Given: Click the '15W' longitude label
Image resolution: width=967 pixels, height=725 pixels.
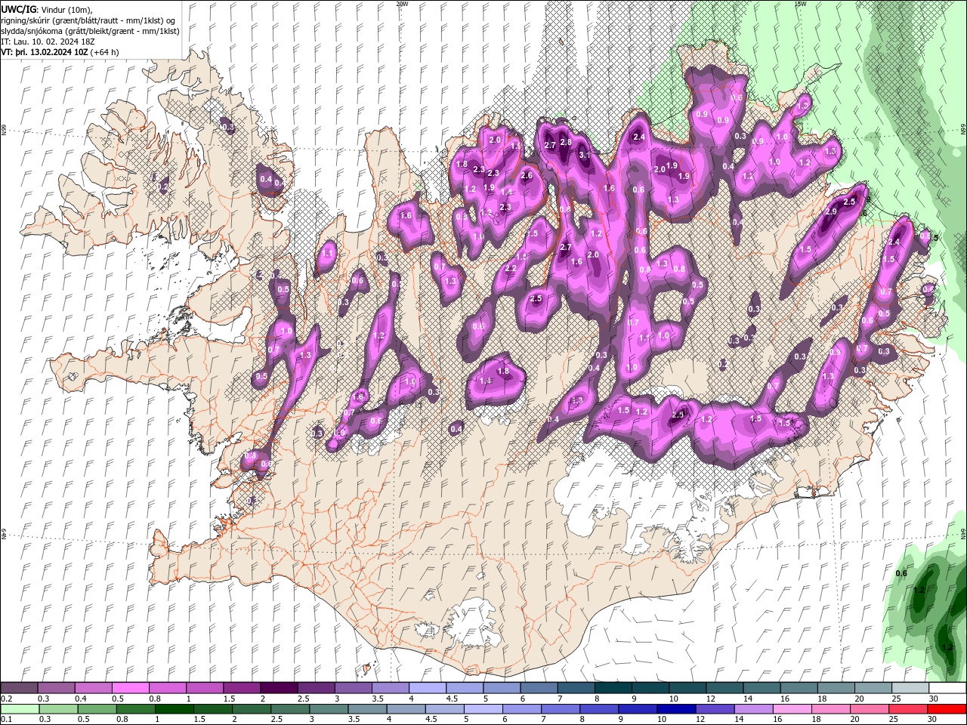Looking at the screenshot, I should (800, 4).
